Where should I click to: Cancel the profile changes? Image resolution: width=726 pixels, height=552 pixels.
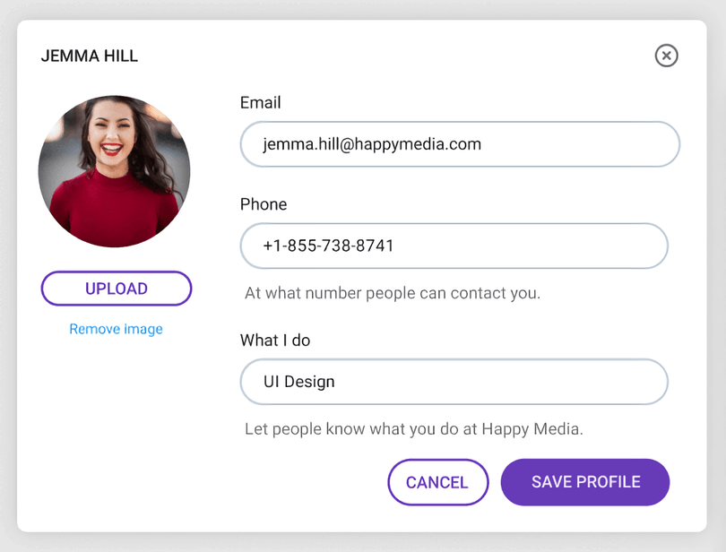click(437, 482)
